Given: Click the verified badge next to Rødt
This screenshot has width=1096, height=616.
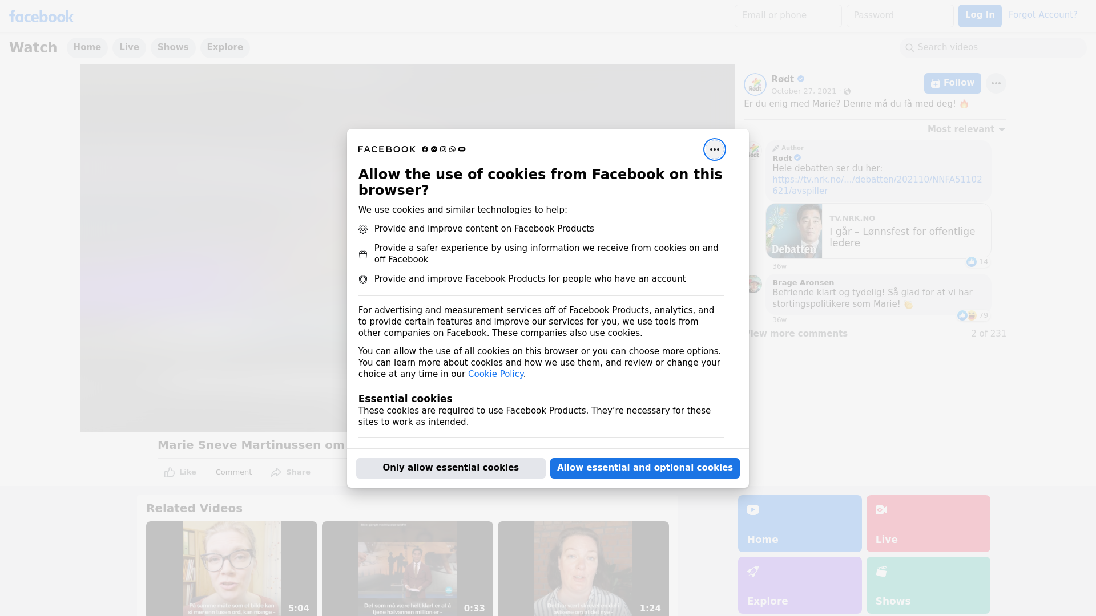Looking at the screenshot, I should pyautogui.click(x=801, y=79).
